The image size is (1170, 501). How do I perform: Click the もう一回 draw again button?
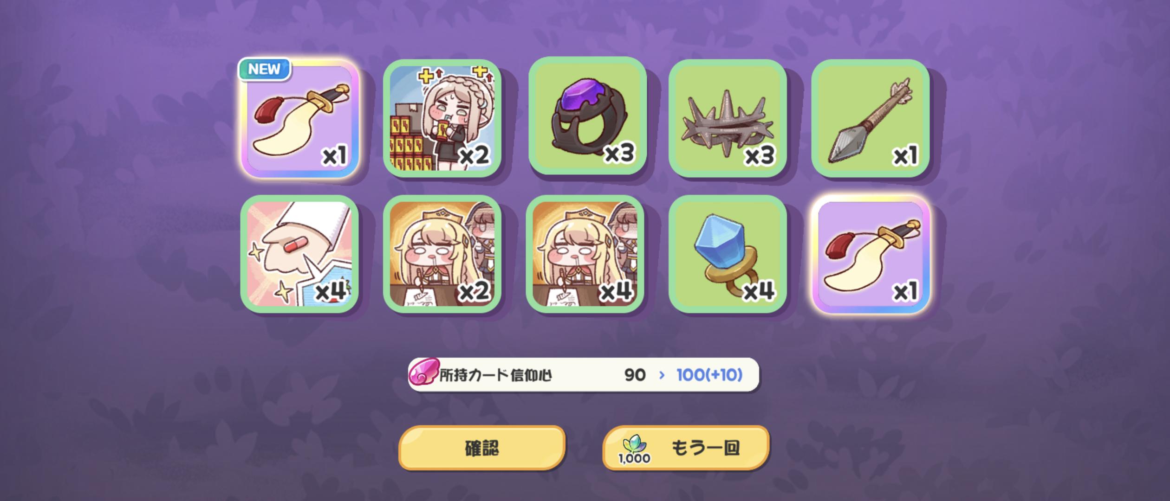point(686,448)
